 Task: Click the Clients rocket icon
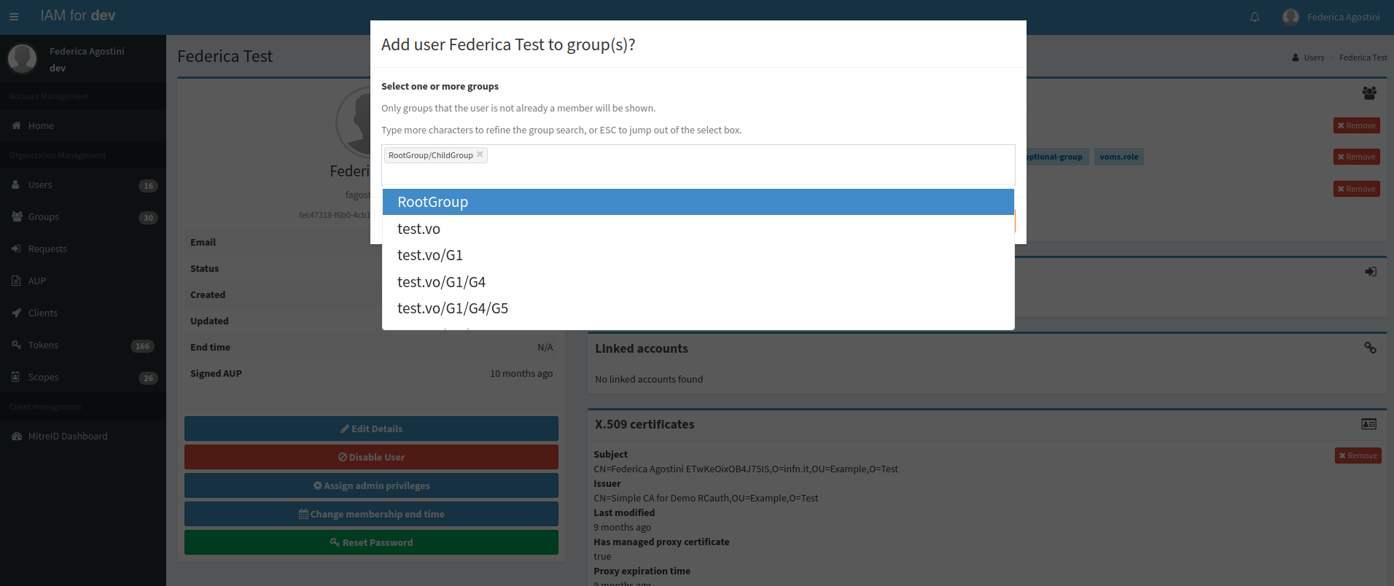(x=16, y=313)
